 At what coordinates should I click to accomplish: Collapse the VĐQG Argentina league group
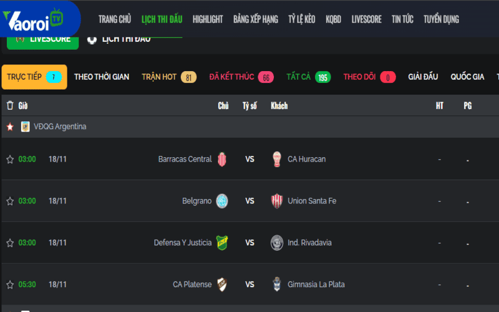60,127
